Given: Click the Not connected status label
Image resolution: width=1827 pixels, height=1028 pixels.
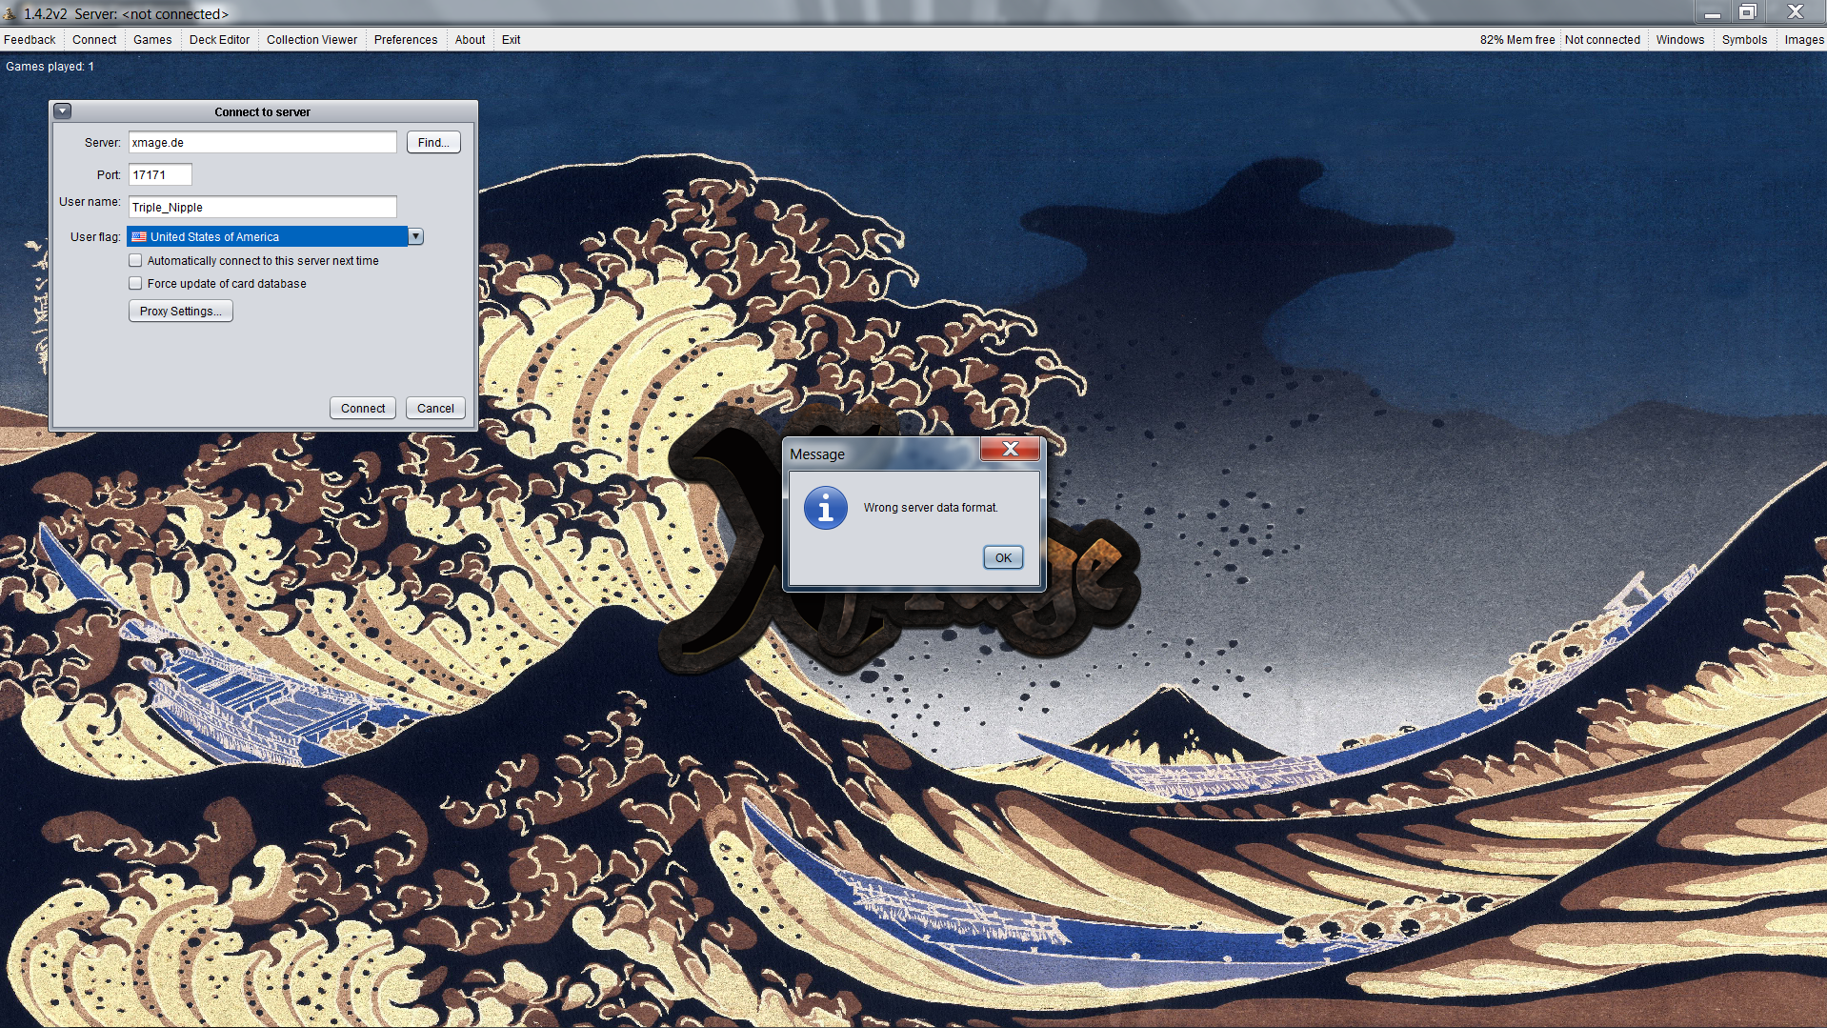Looking at the screenshot, I should [x=1602, y=39].
